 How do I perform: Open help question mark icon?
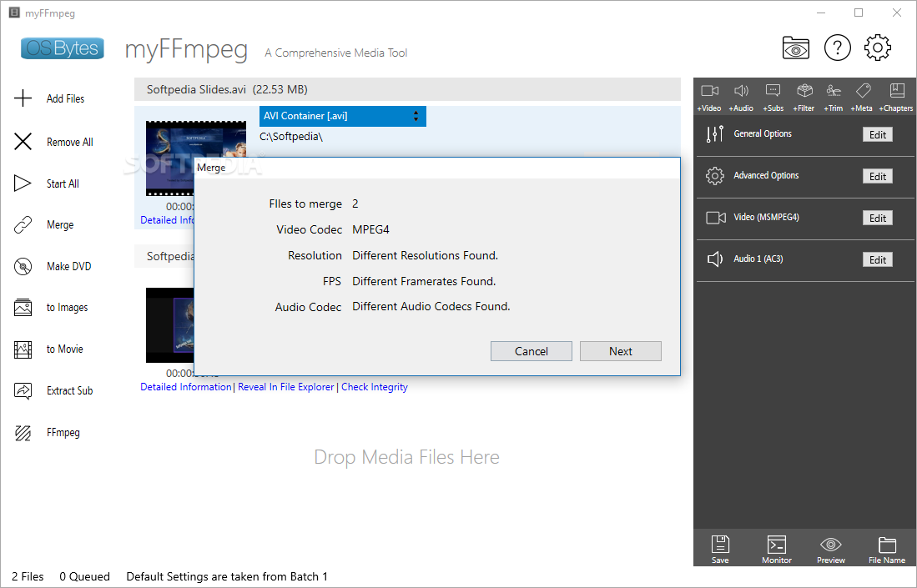tap(837, 48)
